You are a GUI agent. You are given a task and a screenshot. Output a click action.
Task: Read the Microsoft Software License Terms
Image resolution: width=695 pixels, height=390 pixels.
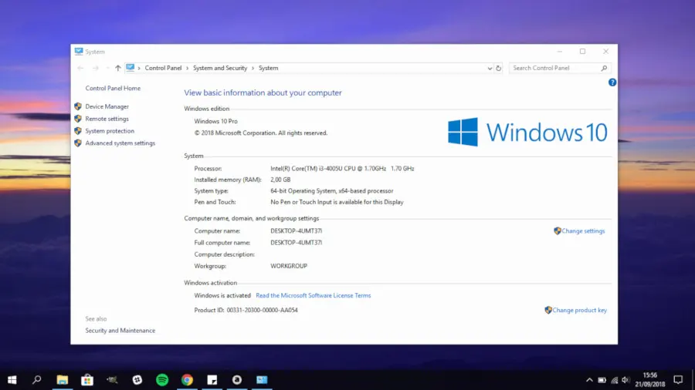tap(314, 295)
